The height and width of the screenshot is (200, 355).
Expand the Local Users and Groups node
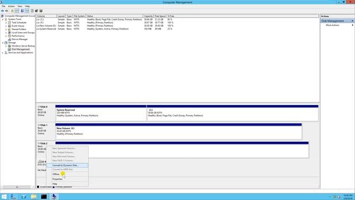(x=6, y=33)
